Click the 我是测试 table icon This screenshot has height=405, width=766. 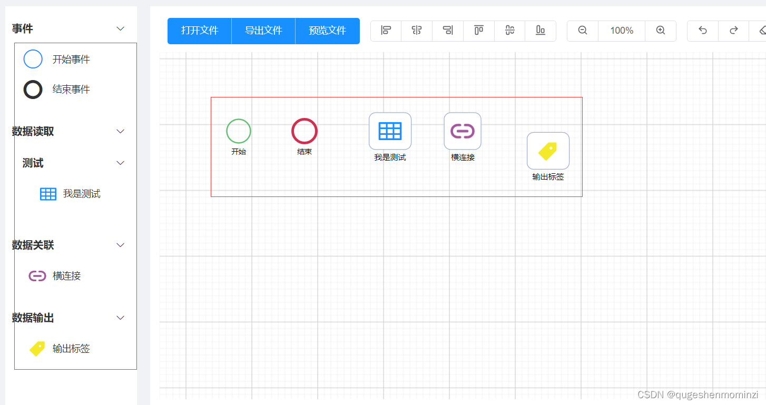(48, 193)
